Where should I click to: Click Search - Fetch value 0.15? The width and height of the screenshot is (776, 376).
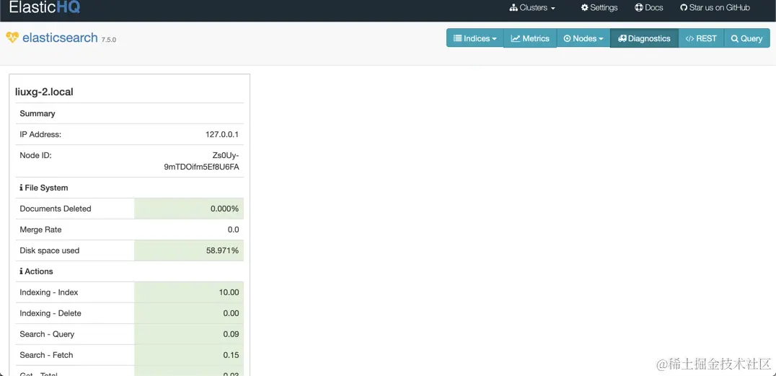pos(231,355)
